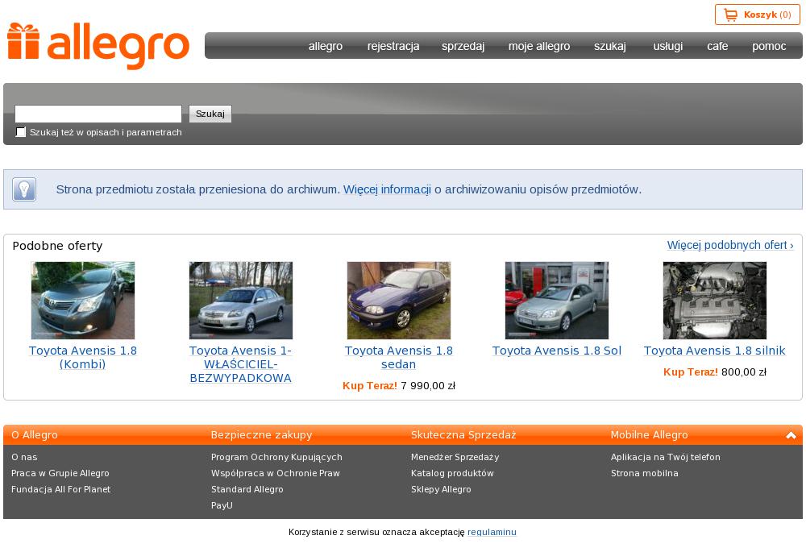Open Toyota Avensis 1.8 Sol link
The height and width of the screenshot is (548, 806).
(x=557, y=351)
